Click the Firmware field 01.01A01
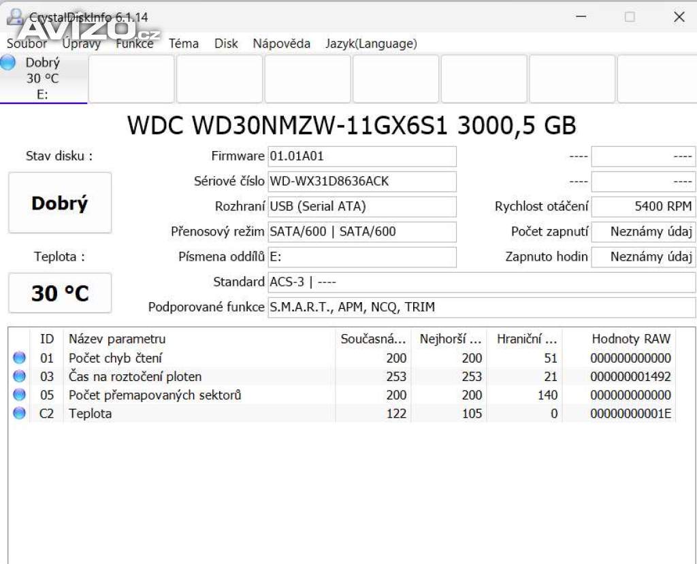The width and height of the screenshot is (697, 564). tap(362, 156)
